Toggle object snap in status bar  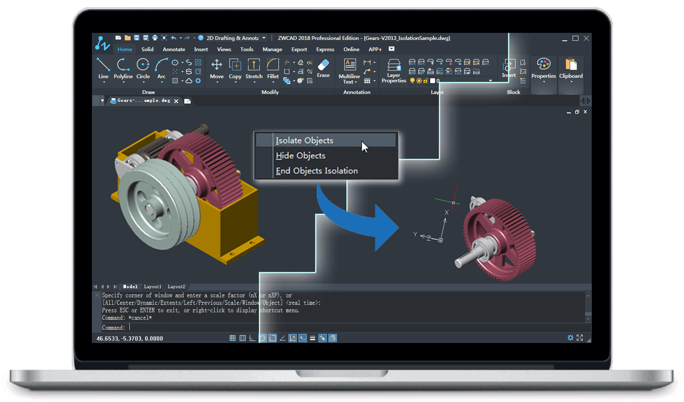pyautogui.click(x=272, y=338)
